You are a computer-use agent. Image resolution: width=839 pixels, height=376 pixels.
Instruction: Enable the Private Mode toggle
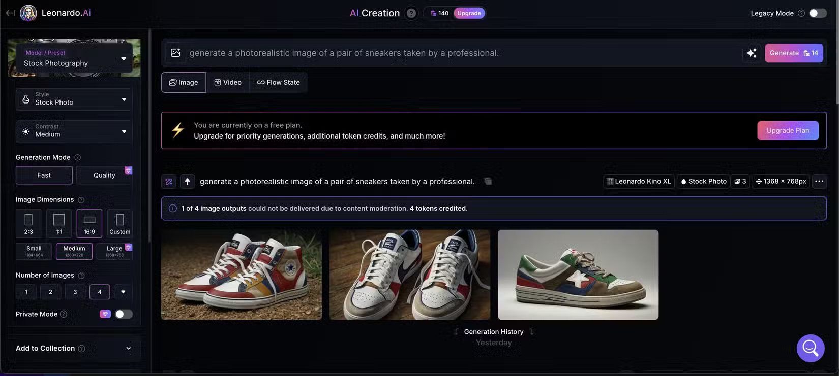click(123, 314)
